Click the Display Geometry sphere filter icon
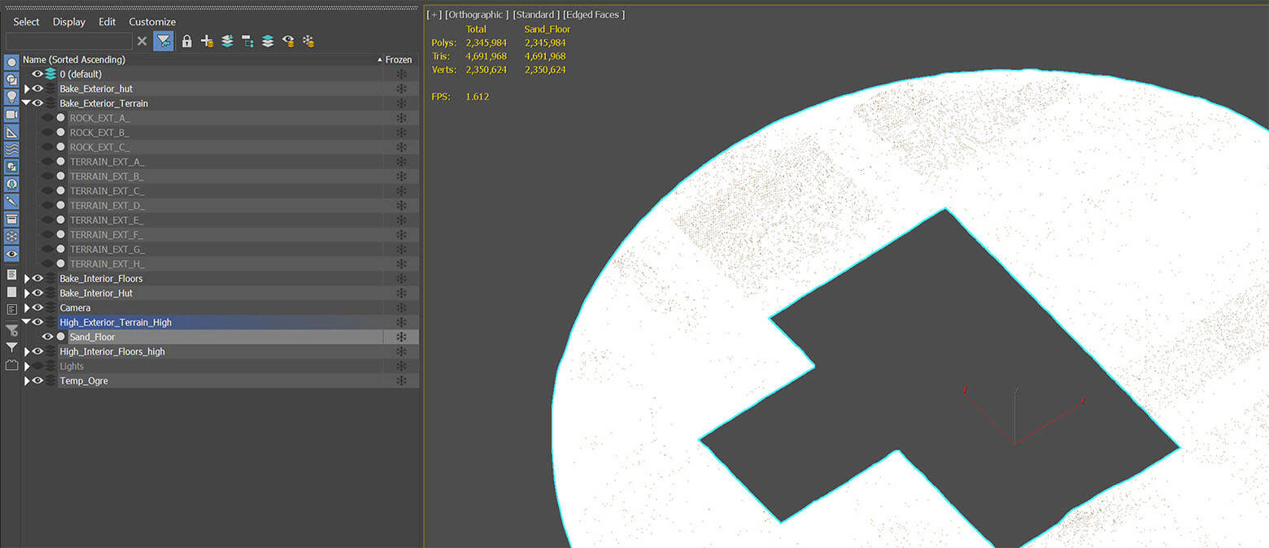The width and height of the screenshot is (1269, 548). (x=11, y=62)
